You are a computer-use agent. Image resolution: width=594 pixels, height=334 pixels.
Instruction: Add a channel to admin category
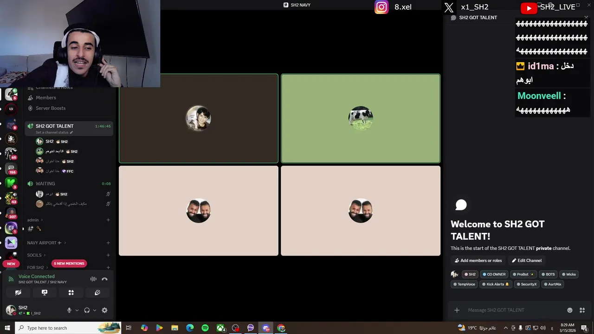click(x=108, y=220)
